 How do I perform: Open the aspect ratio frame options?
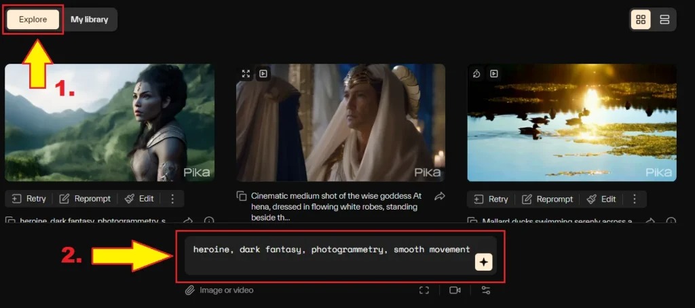pos(424,290)
